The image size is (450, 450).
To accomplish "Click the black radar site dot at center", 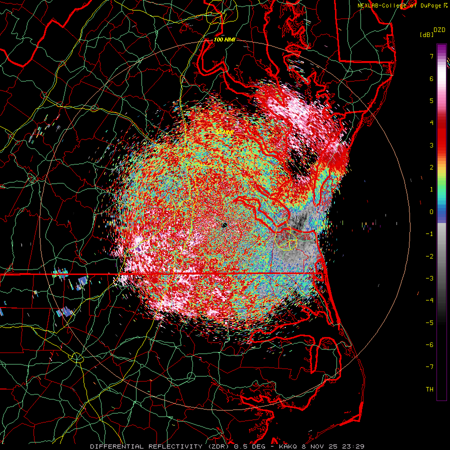I will tap(224, 225).
